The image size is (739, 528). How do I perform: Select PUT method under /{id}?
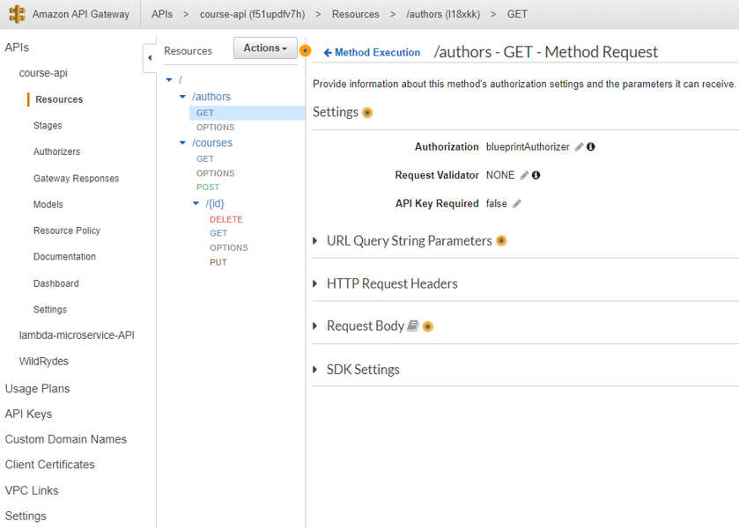[218, 262]
